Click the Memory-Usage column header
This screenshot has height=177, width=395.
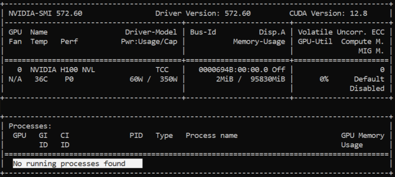pos(259,42)
